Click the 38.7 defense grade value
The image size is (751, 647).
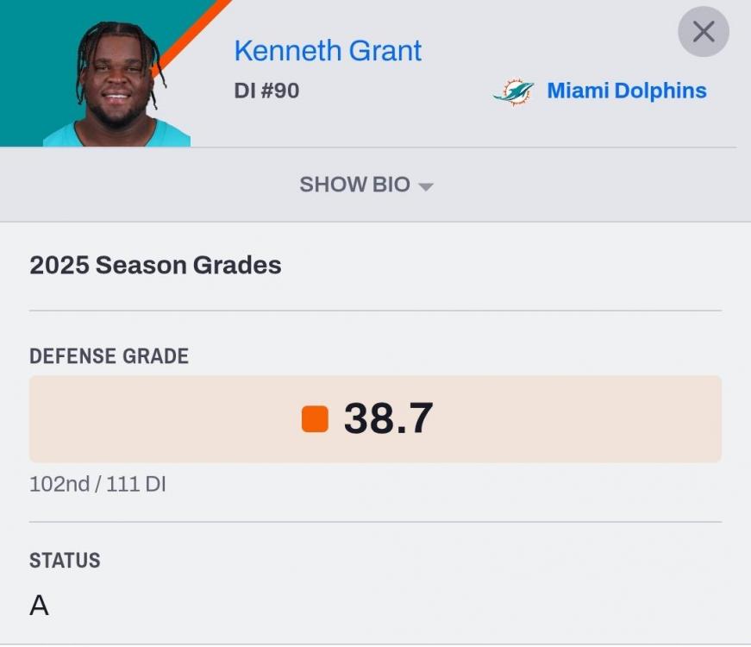click(388, 419)
